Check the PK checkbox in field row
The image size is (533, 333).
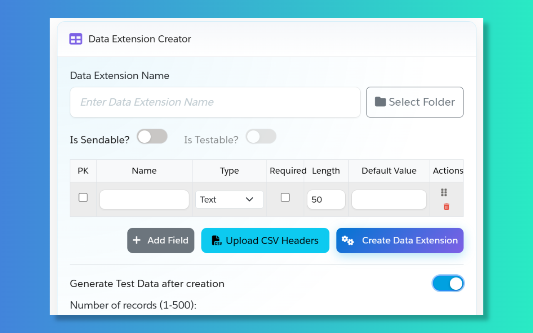click(83, 197)
